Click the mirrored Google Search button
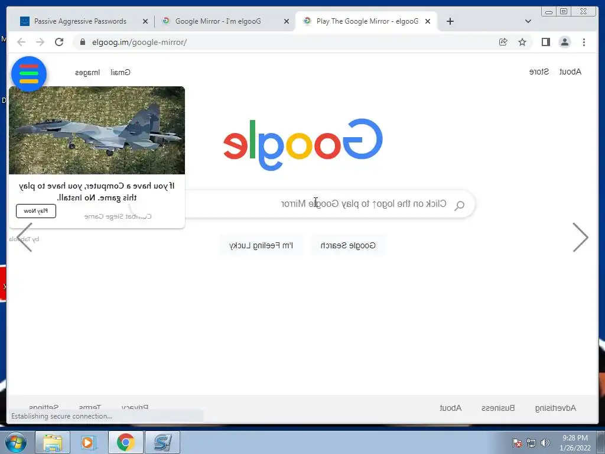This screenshot has width=605, height=454. (347, 245)
